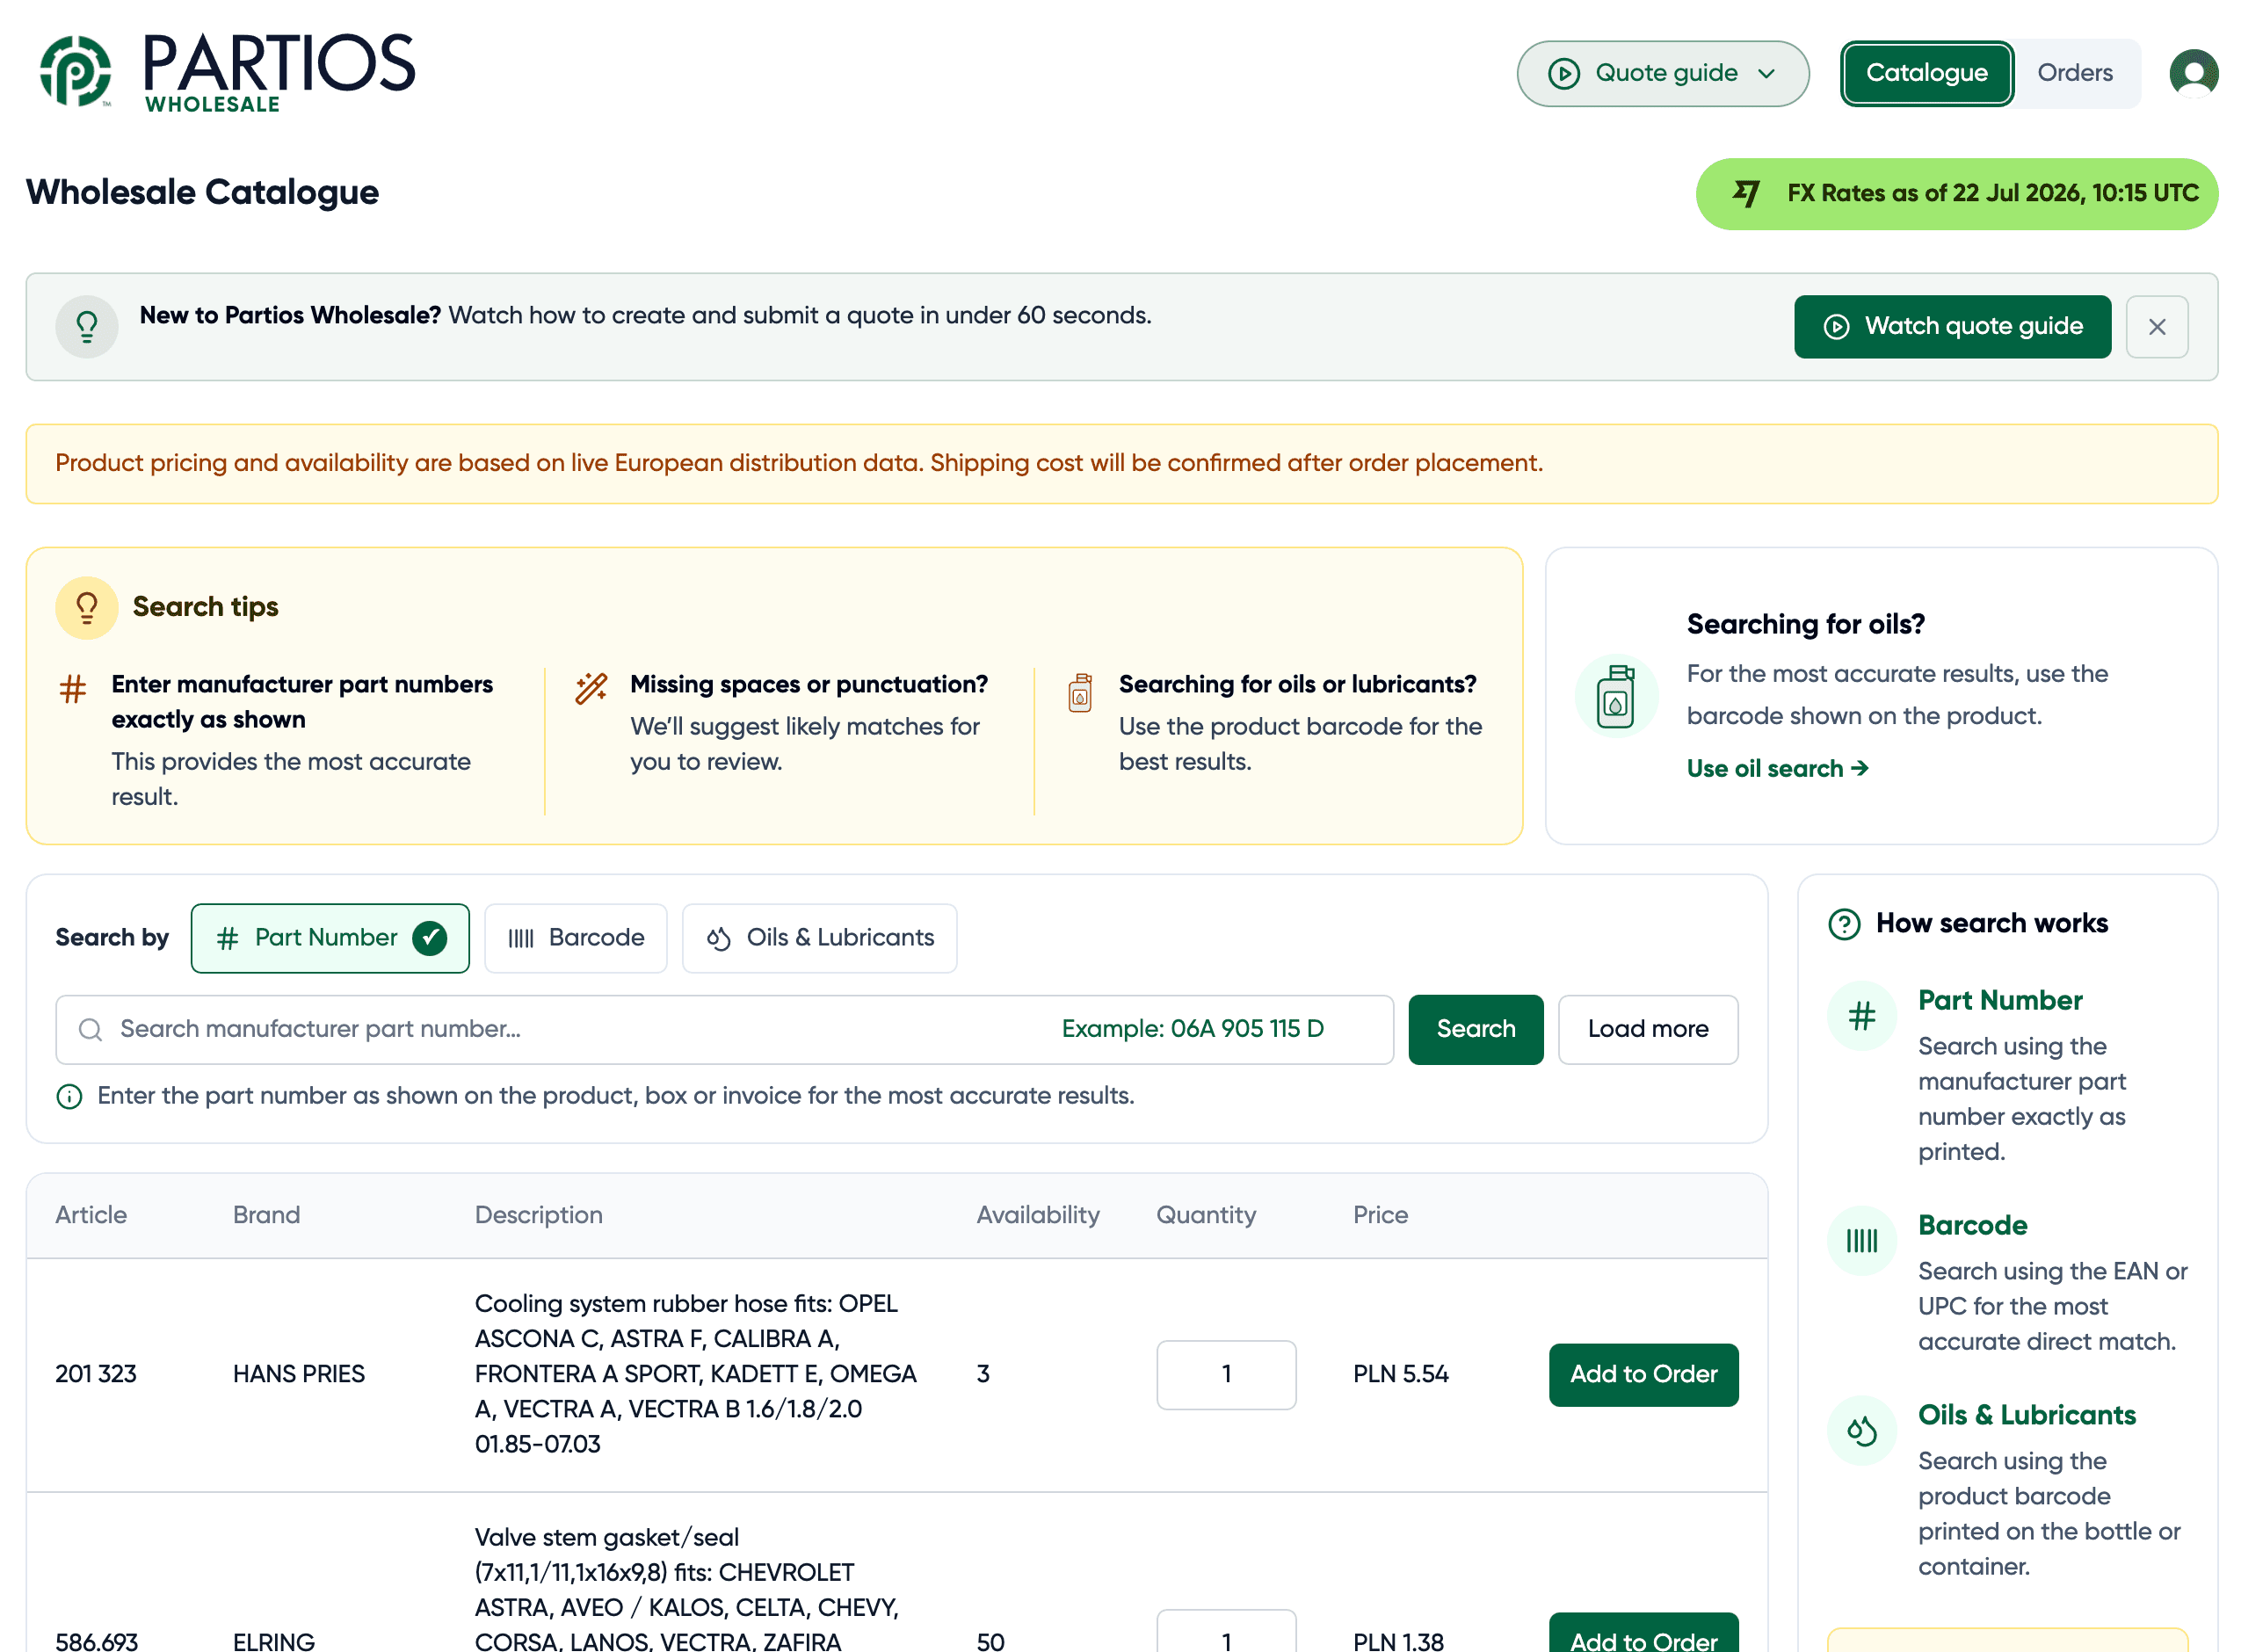The height and width of the screenshot is (1652, 2241).
Task: Switch to the Orders tab
Action: 2074,73
